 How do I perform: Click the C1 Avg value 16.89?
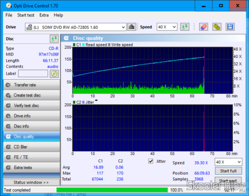click(99, 167)
